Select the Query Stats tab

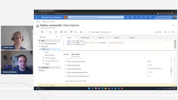pyautogui.click(x=76, y=54)
